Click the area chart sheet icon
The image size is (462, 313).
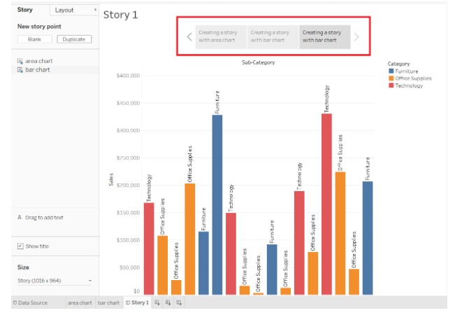tap(20, 62)
